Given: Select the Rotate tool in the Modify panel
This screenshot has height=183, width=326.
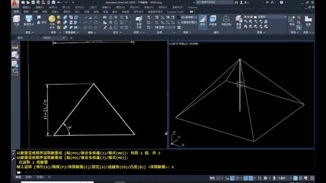Looking at the screenshot, I should coord(116,22).
